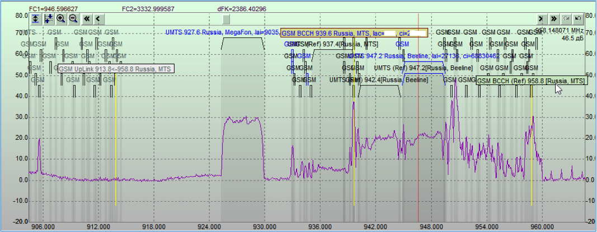Image resolution: width=597 pixels, height=232 pixels.
Task: Click the greyed-out redo arrow icon
Action: [x=566, y=18]
